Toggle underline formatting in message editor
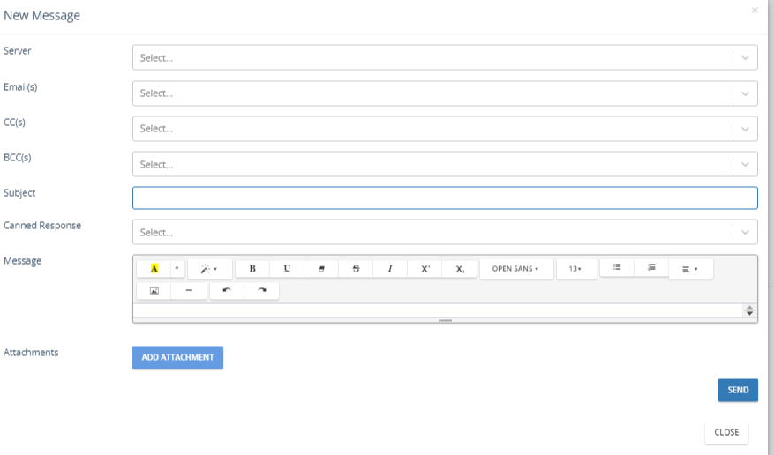This screenshot has height=455, width=774. click(287, 269)
